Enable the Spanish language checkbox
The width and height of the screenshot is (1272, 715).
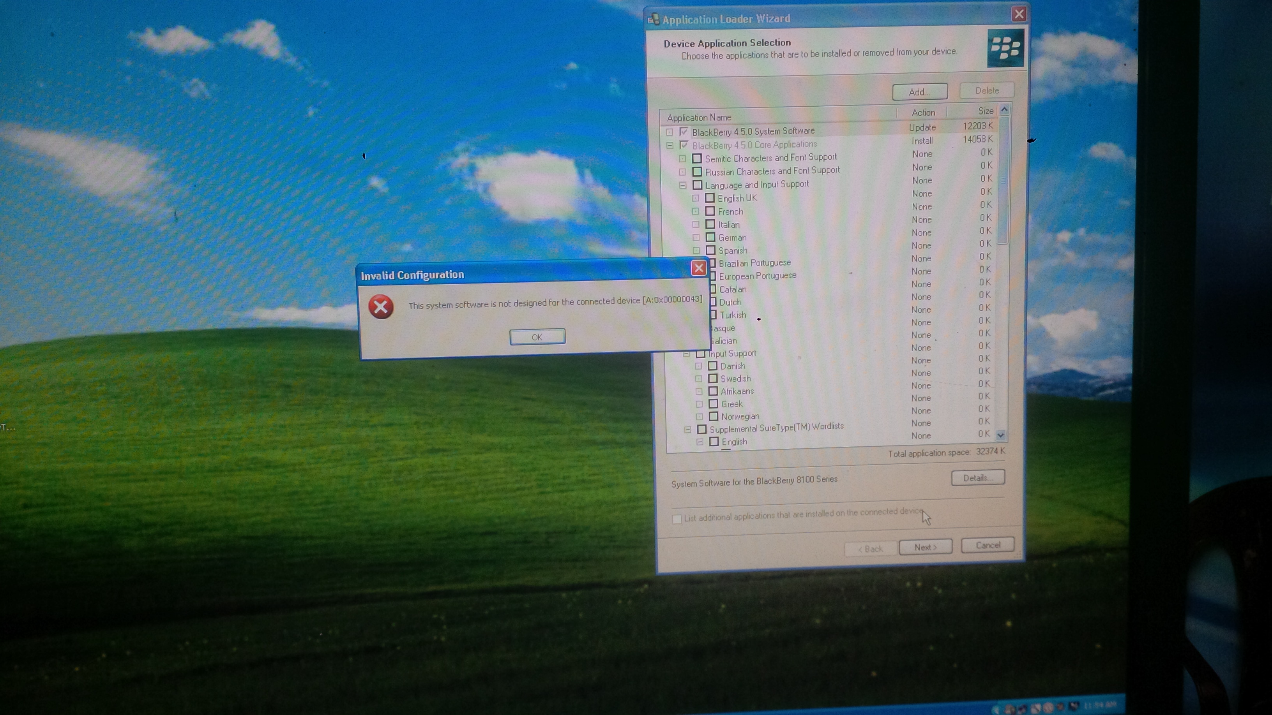[x=710, y=250]
